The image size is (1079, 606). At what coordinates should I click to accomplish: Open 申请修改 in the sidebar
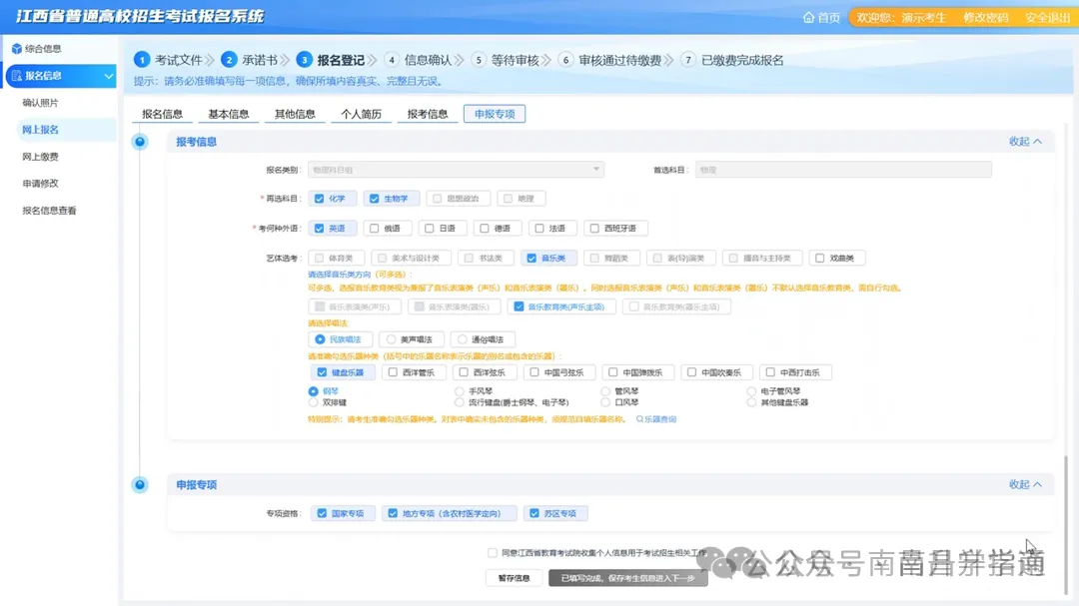click(x=41, y=184)
